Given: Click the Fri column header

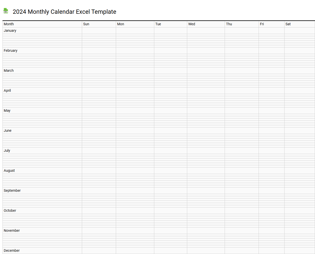Looking at the screenshot, I should pos(262,24).
